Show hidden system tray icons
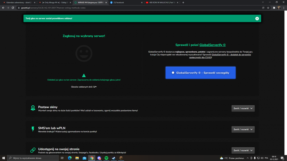The image size is (287, 161). tap(248, 158)
